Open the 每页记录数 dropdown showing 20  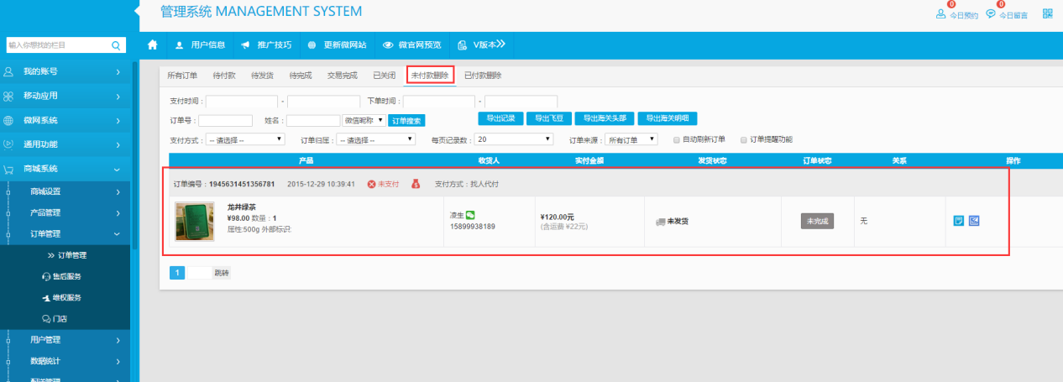click(x=513, y=139)
